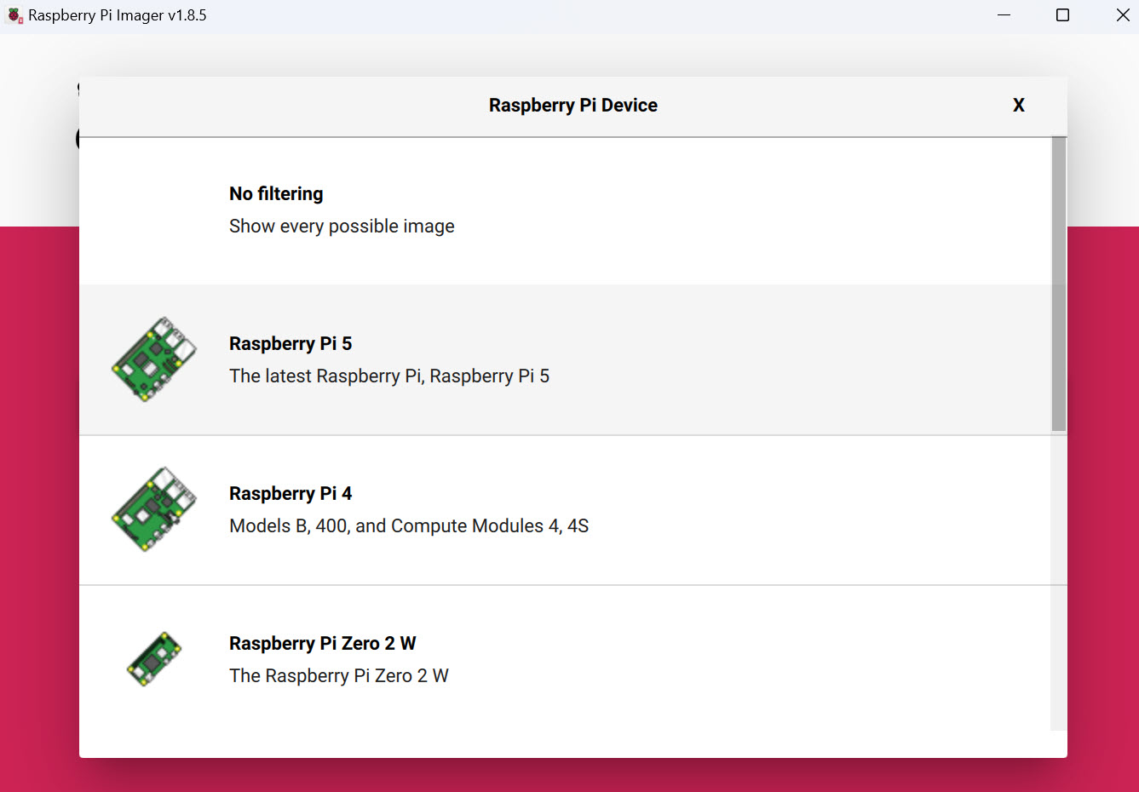The height and width of the screenshot is (792, 1139).
Task: Click the 'Raspberry Pi Device' dialog heading
Action: (573, 106)
